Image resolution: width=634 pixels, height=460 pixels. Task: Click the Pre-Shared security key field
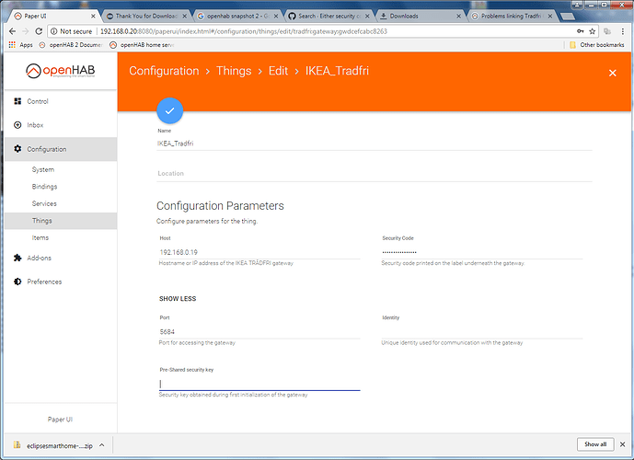259,384
